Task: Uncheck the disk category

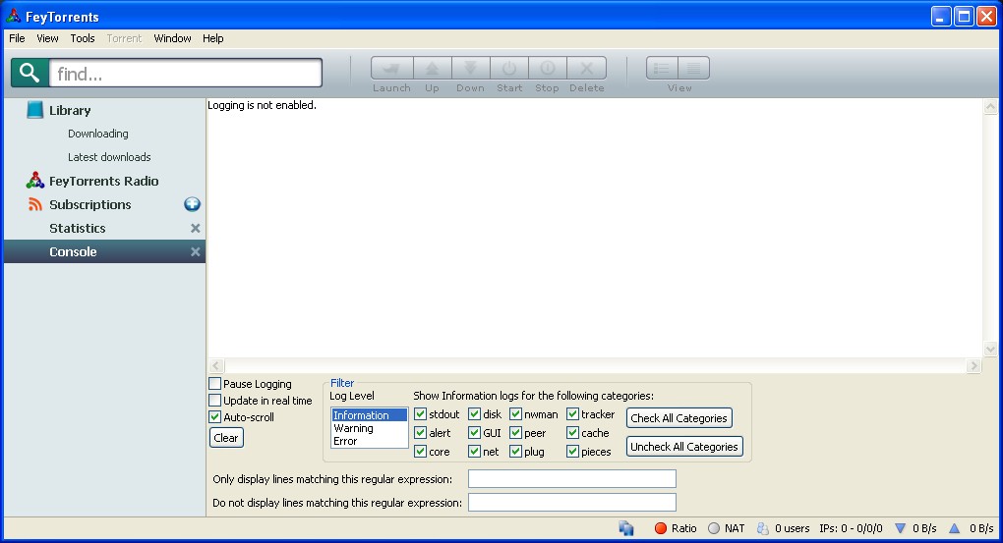Action: pyautogui.click(x=475, y=414)
